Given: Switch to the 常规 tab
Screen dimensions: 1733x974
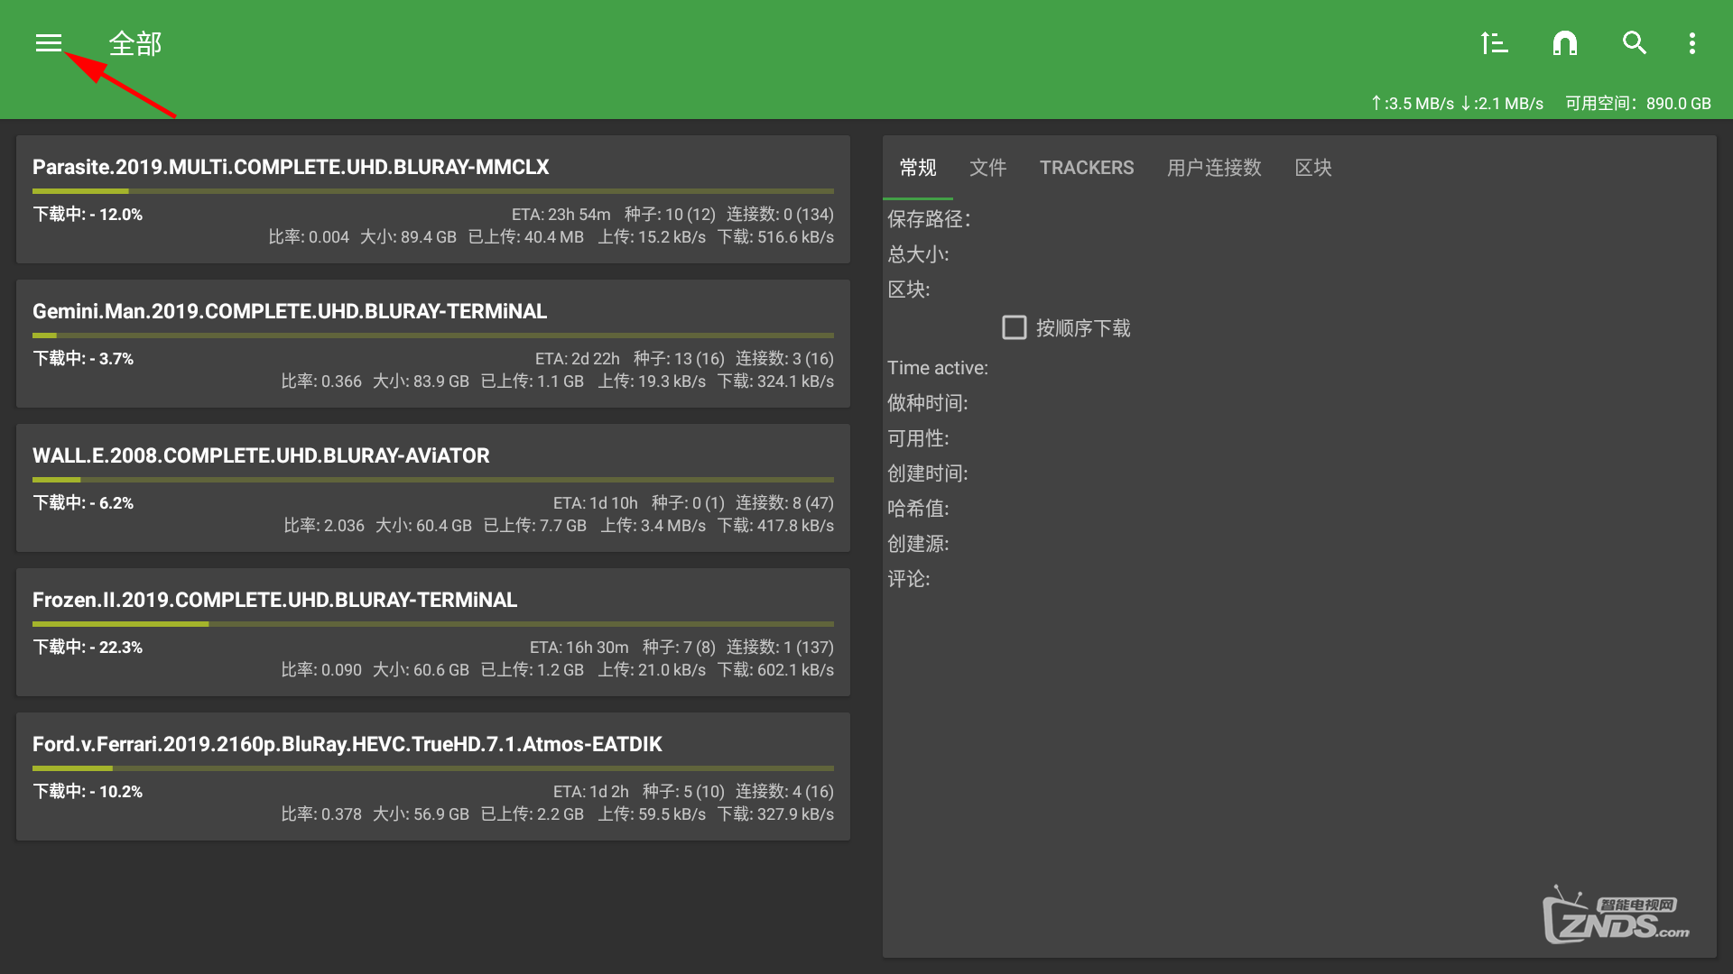Looking at the screenshot, I should (918, 168).
